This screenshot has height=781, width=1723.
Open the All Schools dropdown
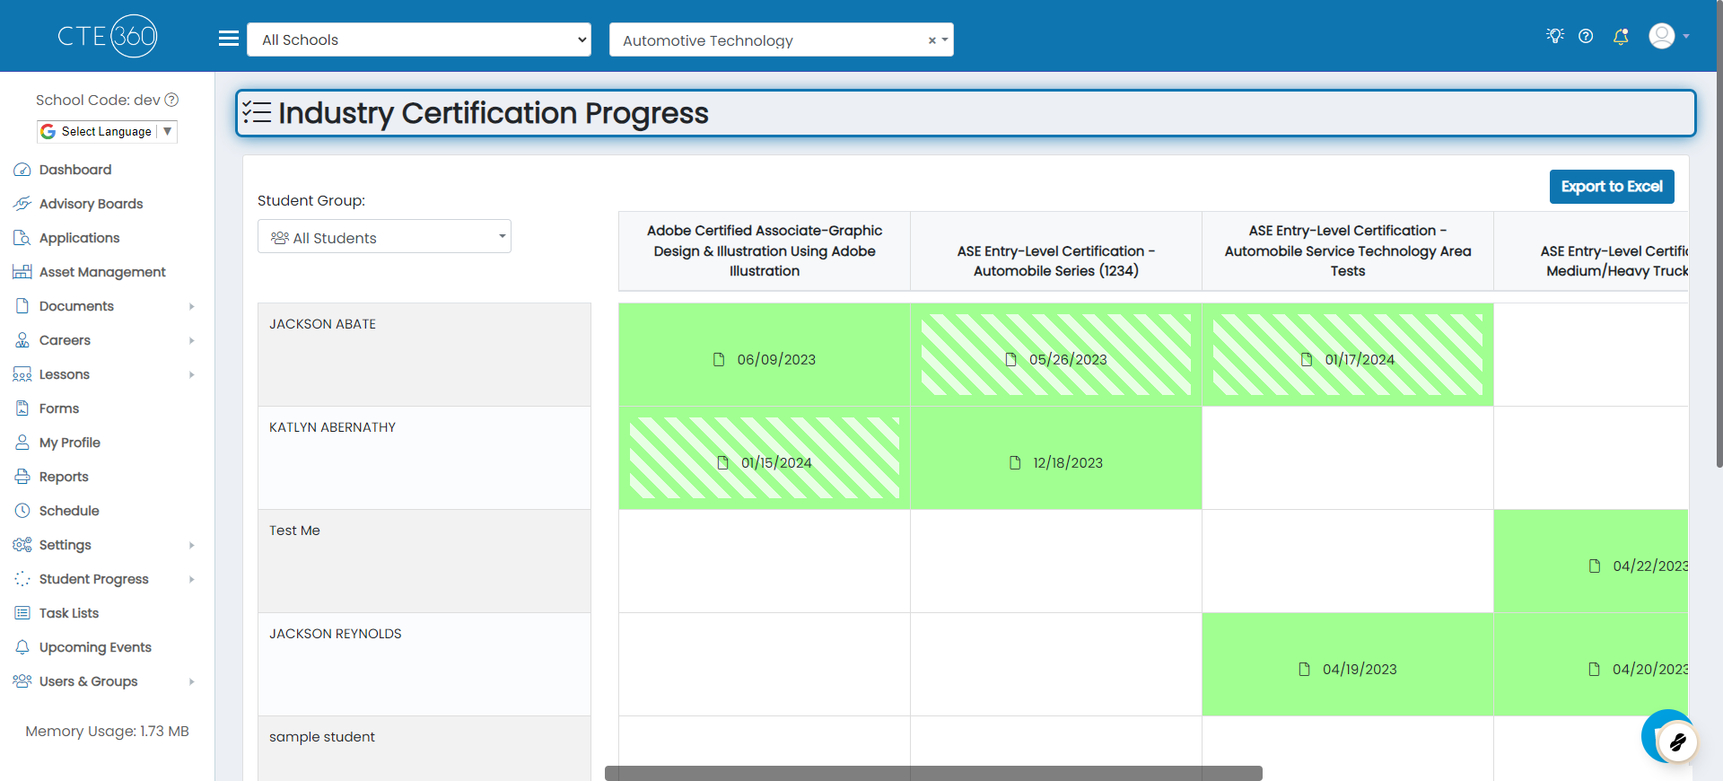point(419,39)
